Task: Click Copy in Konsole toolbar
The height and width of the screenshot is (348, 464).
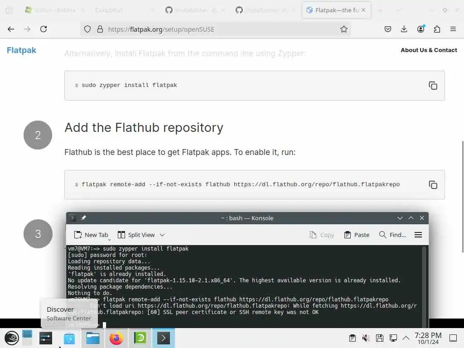Action: pyautogui.click(x=322, y=235)
